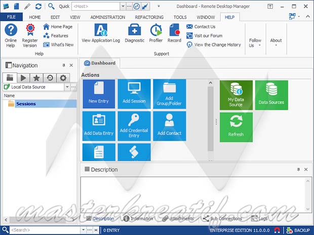Click the New Entry tile
This screenshot has height=235, width=314.
coord(99,93)
